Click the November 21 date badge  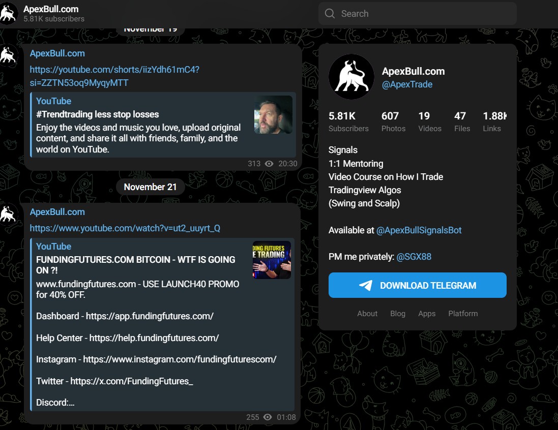click(x=150, y=187)
